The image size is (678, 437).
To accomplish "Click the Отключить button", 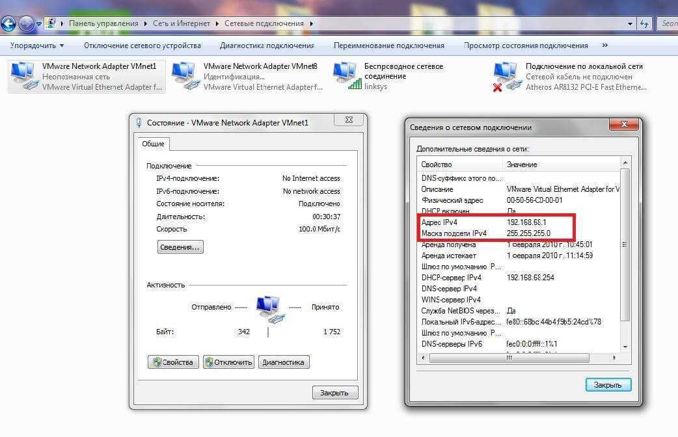I will 228,362.
